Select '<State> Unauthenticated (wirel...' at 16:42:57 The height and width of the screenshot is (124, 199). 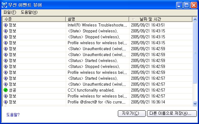pyautogui.click(x=97, y=84)
